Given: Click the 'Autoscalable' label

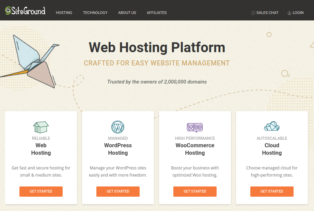Looking at the screenshot, I should pos(272,138).
